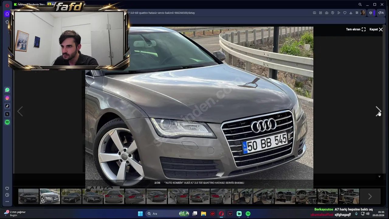Send page with My Flow arrow icon

coord(339,13)
